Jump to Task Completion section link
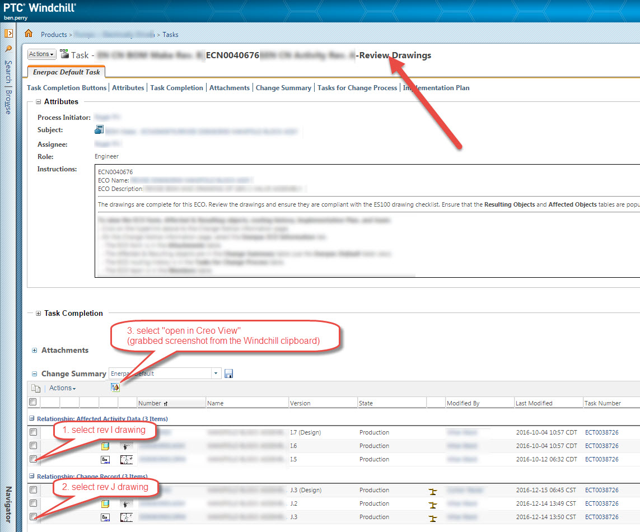Viewport: 640px width, 532px height. click(x=177, y=88)
